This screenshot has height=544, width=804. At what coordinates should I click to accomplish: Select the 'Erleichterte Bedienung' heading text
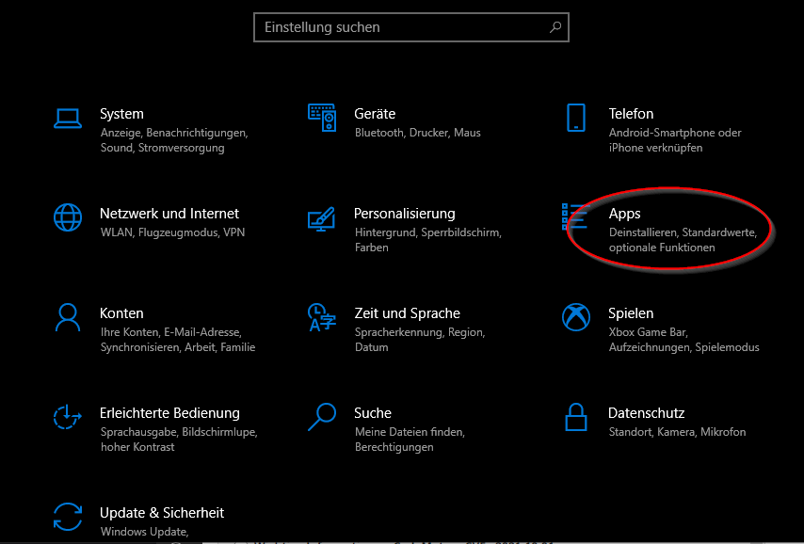coord(169,413)
